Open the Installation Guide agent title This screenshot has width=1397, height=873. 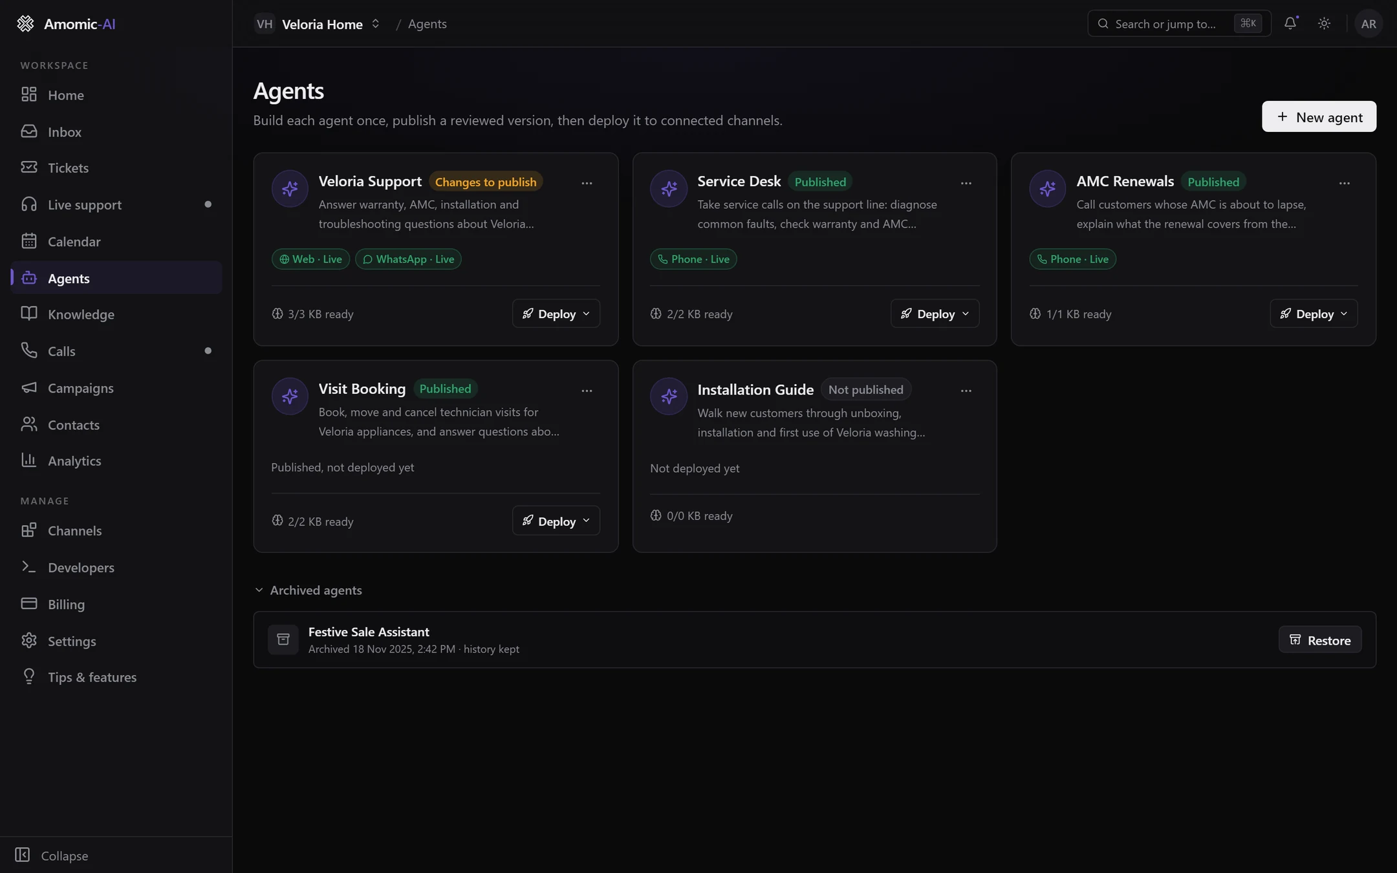click(755, 389)
